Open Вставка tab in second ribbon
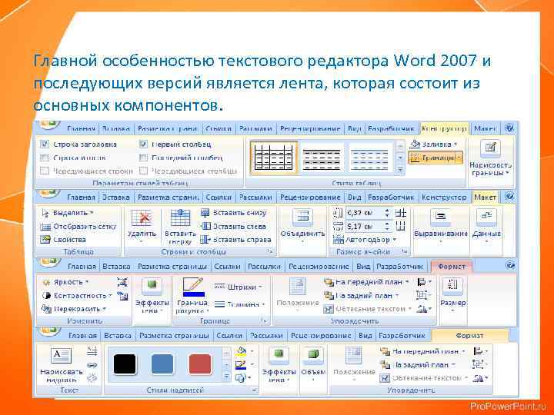This screenshot has width=554, height=415. tap(116, 198)
